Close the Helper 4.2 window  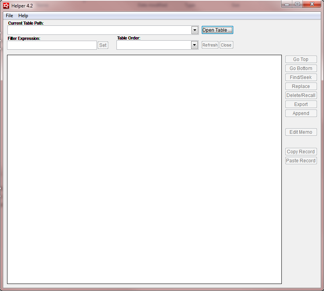[x=312, y=4]
